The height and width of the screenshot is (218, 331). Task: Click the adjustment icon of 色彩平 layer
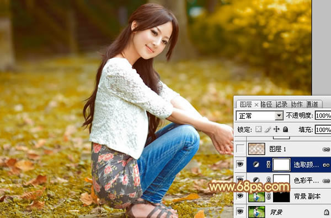click(256, 180)
